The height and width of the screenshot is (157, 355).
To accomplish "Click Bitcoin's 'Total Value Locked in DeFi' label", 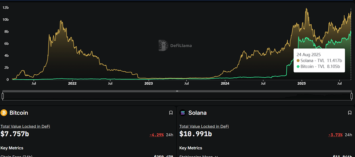I will tap(25, 127).
